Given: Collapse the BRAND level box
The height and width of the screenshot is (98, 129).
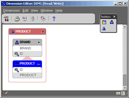Looking at the screenshot, I should click(x=39, y=42).
